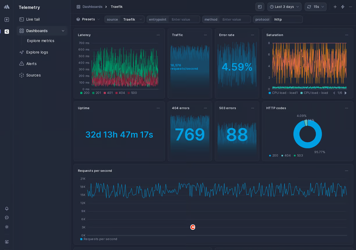Open the chat support bubble icon
The height and width of the screenshot is (250, 356).
point(7,218)
